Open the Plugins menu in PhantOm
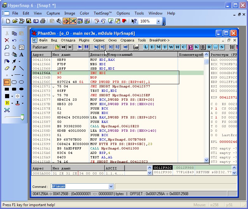Screen dimensions: 248x209 84,40
